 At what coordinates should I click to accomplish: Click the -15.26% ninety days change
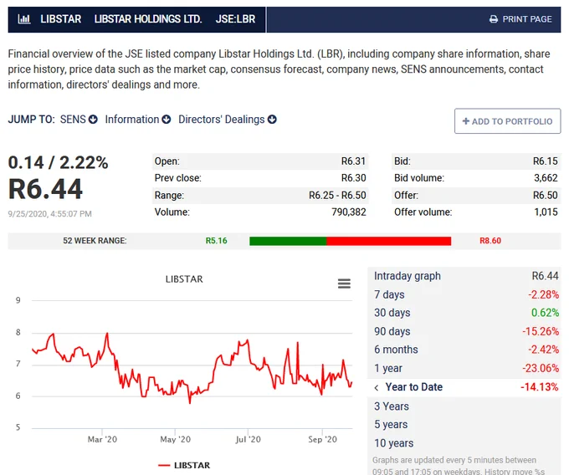[x=541, y=331]
